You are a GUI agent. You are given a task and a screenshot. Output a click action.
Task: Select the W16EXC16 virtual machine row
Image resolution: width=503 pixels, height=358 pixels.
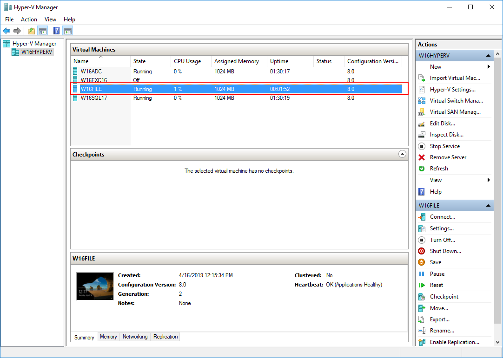click(x=237, y=80)
